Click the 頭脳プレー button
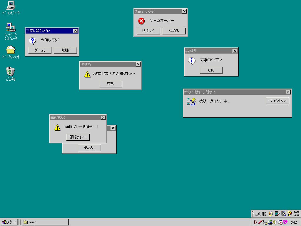Viewport: 301px width, 226px height. (78, 137)
